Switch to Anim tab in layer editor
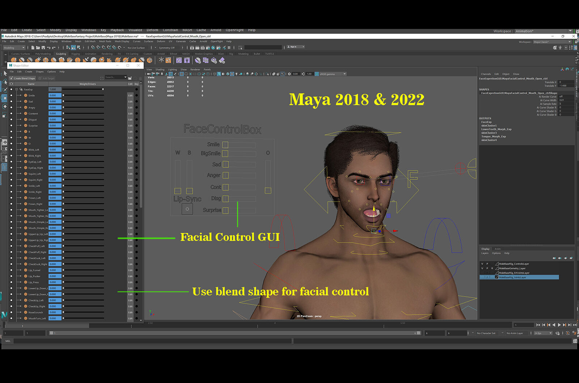Screen dimensions: 579x383 pyautogui.click(x=498, y=249)
